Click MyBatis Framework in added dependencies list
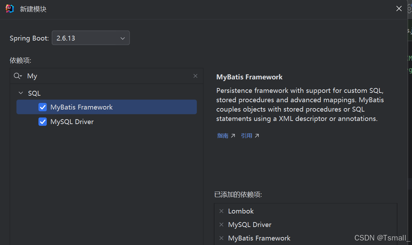The width and height of the screenshot is (412, 245). pos(259,238)
